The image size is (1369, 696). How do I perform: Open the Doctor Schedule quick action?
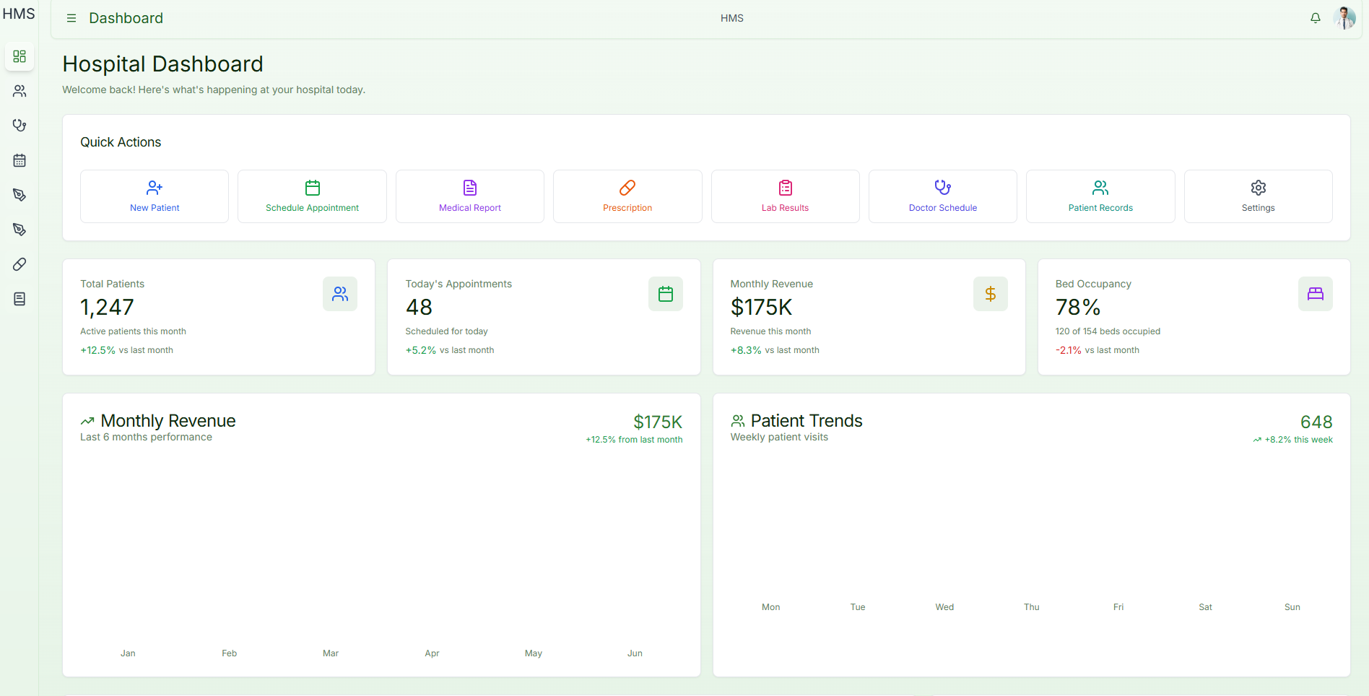[943, 196]
